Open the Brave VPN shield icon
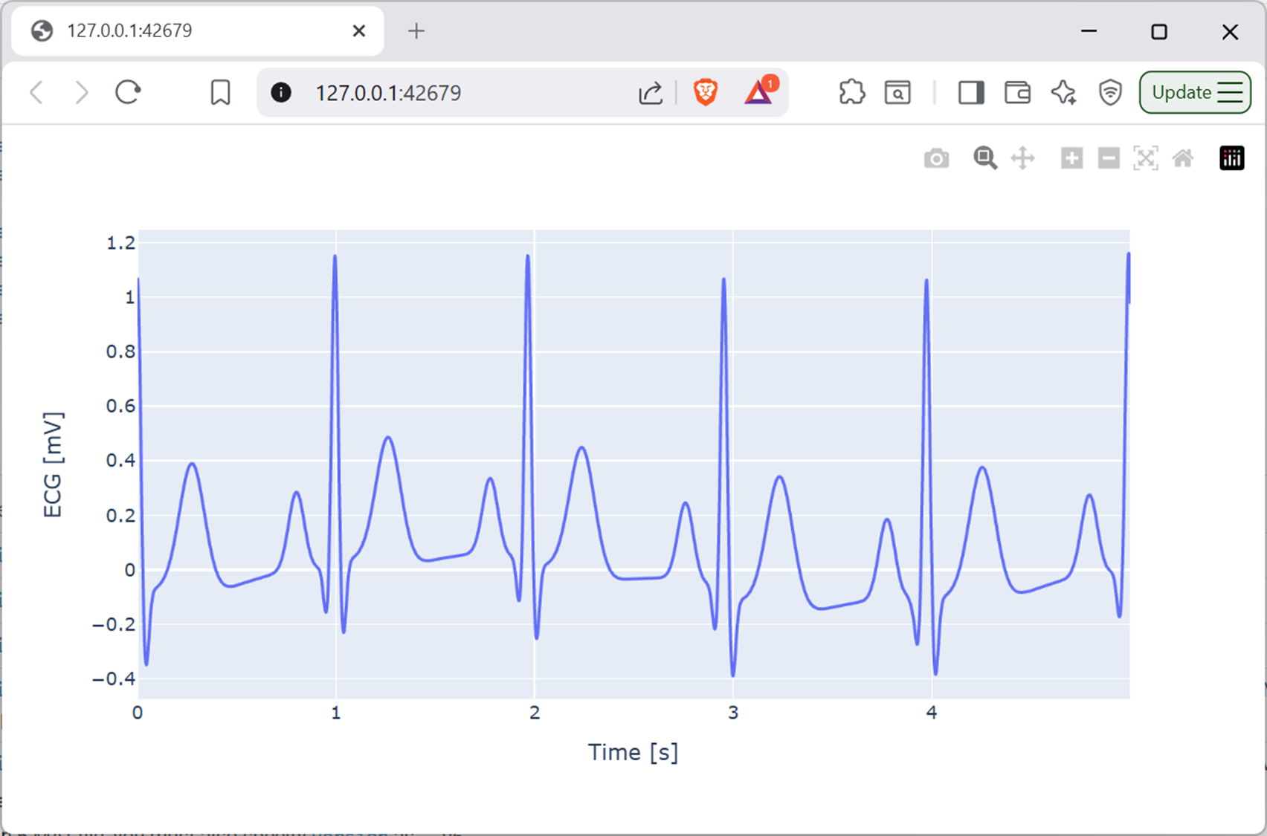 coord(1110,93)
